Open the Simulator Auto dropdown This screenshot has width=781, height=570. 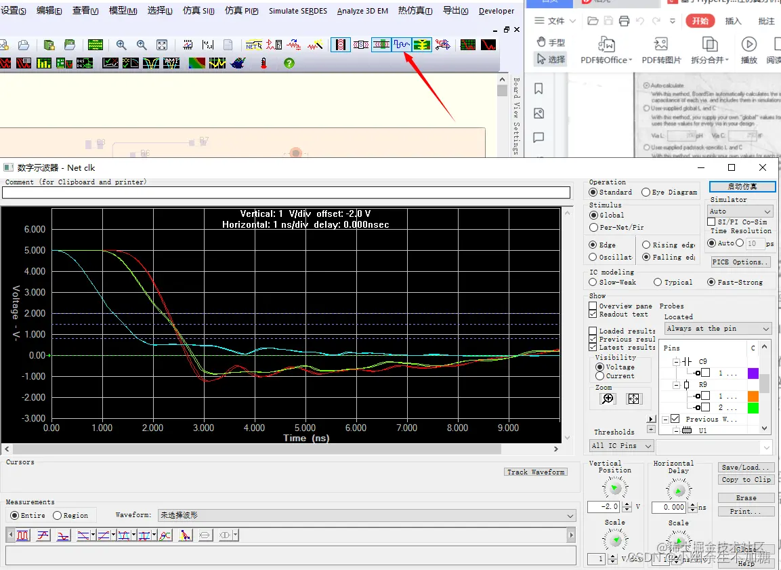tap(740, 211)
